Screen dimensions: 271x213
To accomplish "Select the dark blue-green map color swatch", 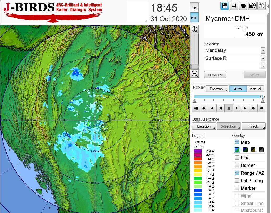I will 245,150.
